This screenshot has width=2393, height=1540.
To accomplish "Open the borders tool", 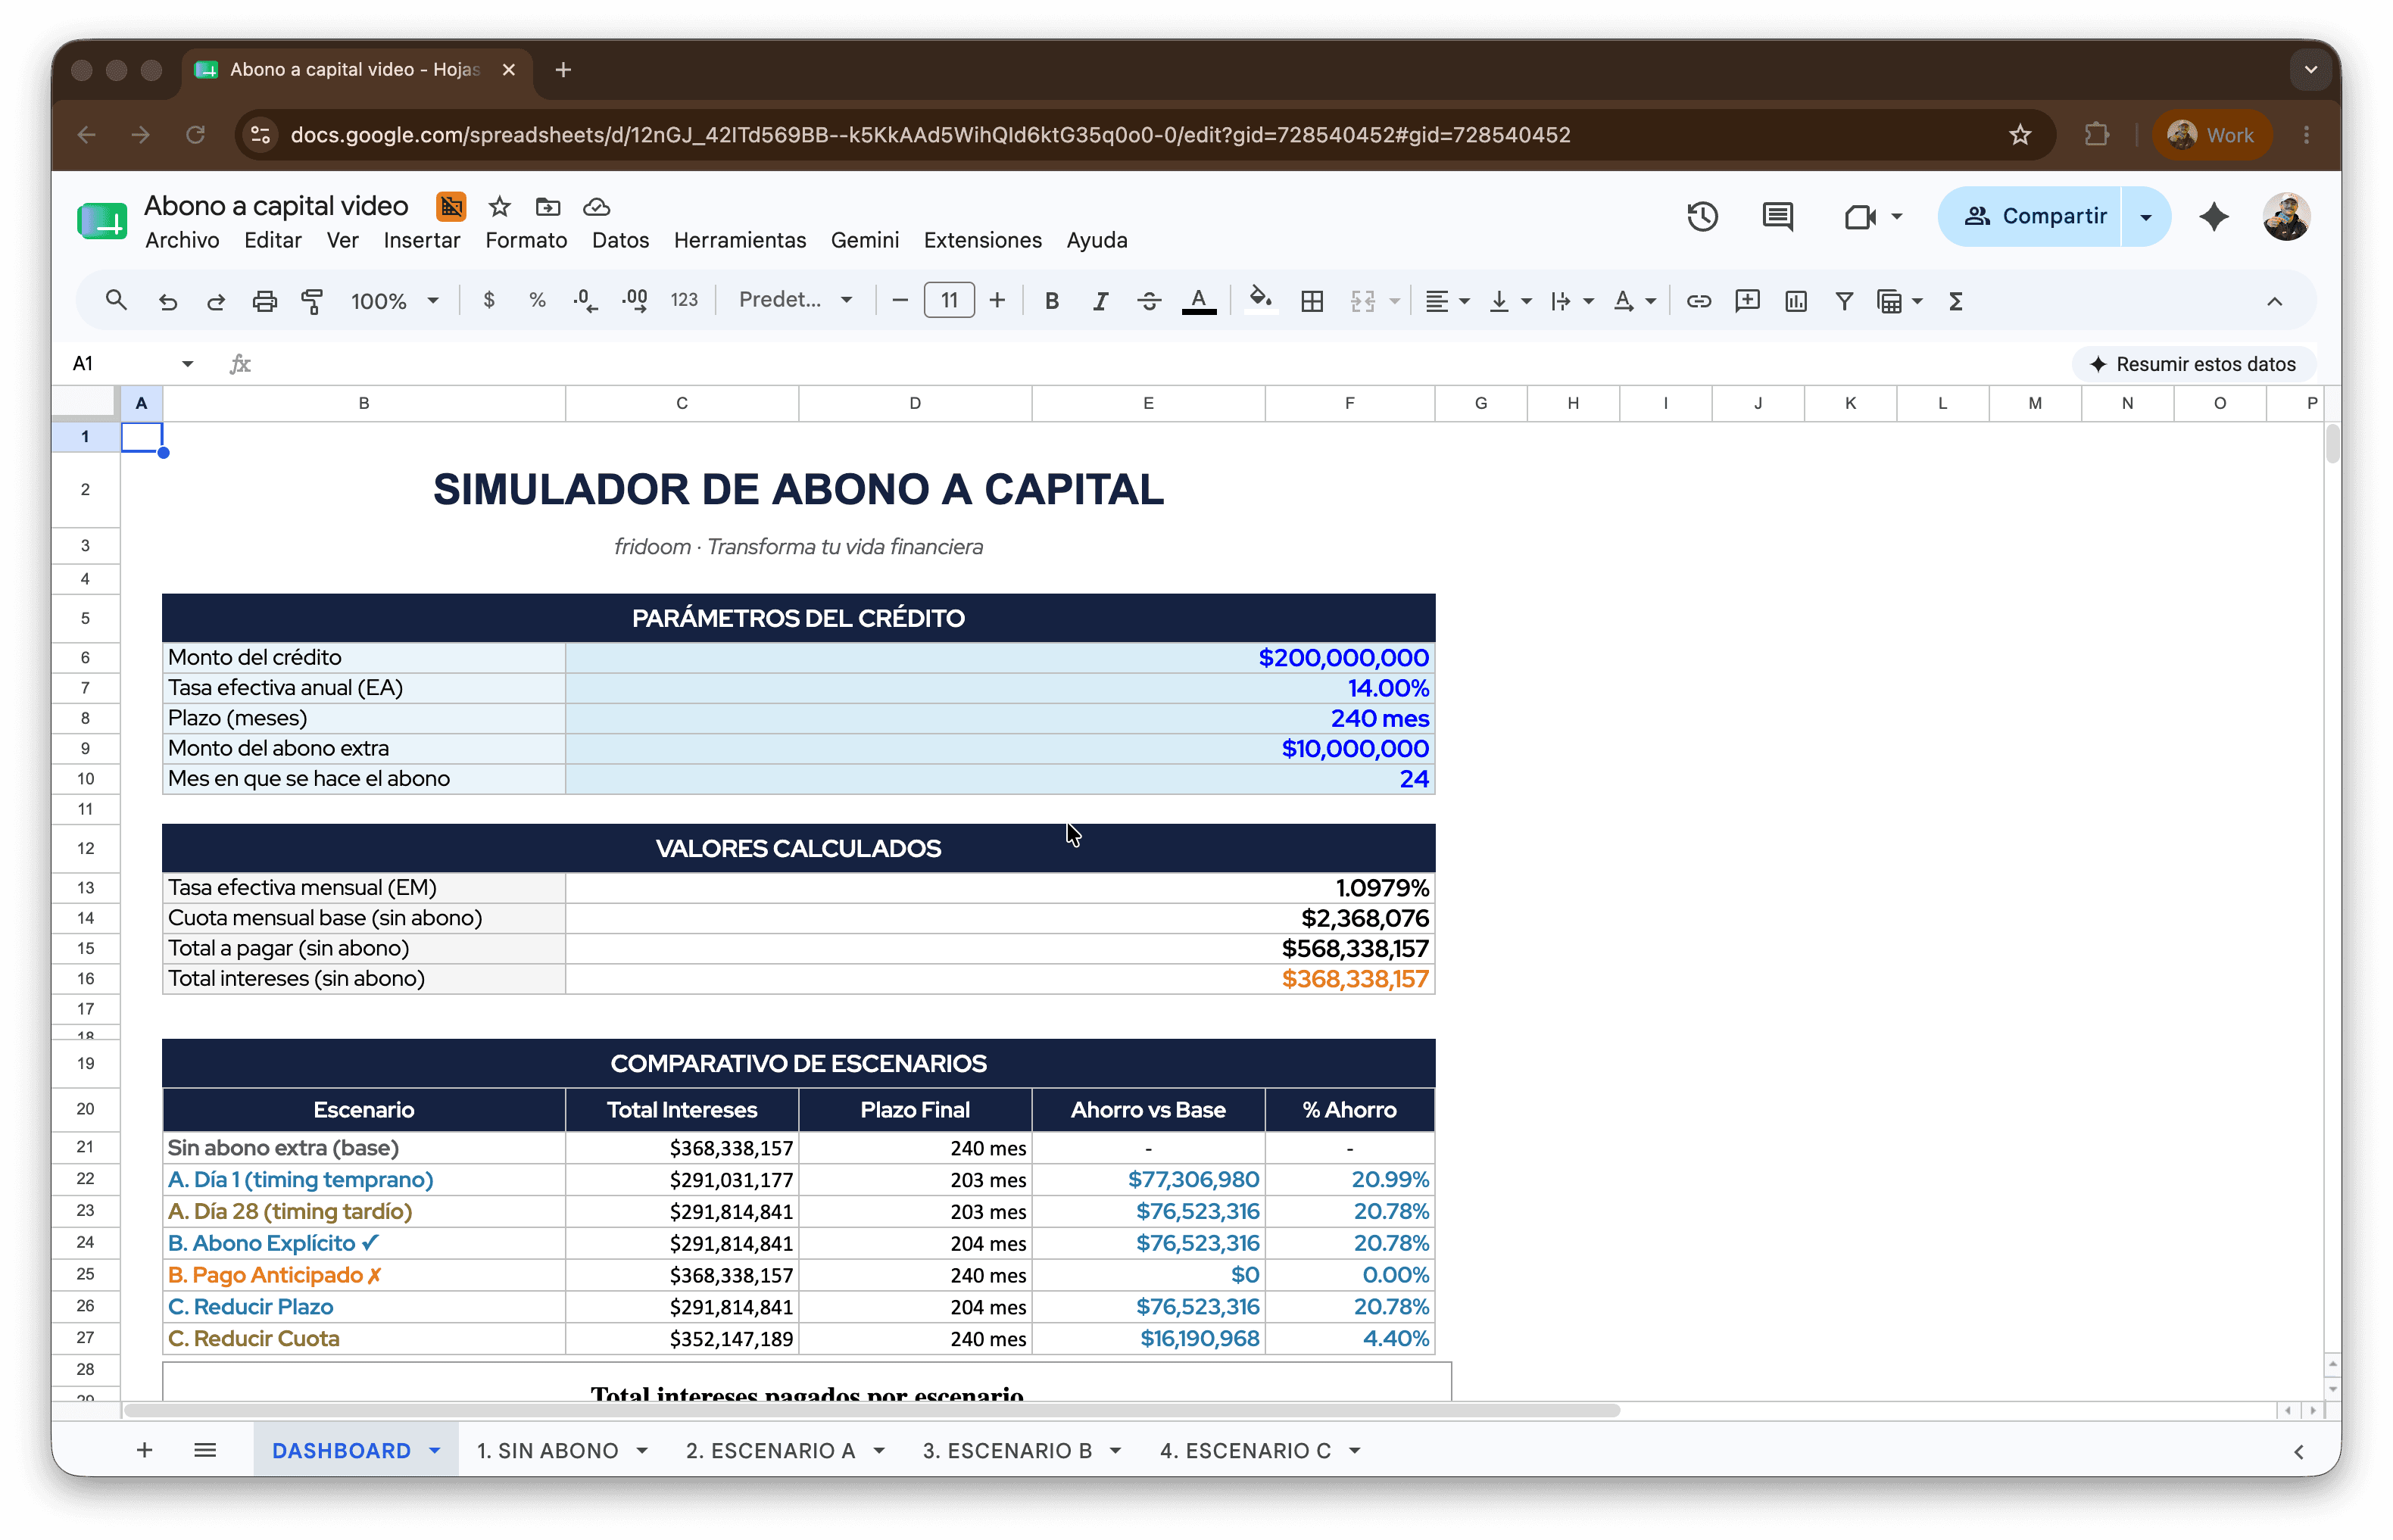I will tap(1312, 301).
